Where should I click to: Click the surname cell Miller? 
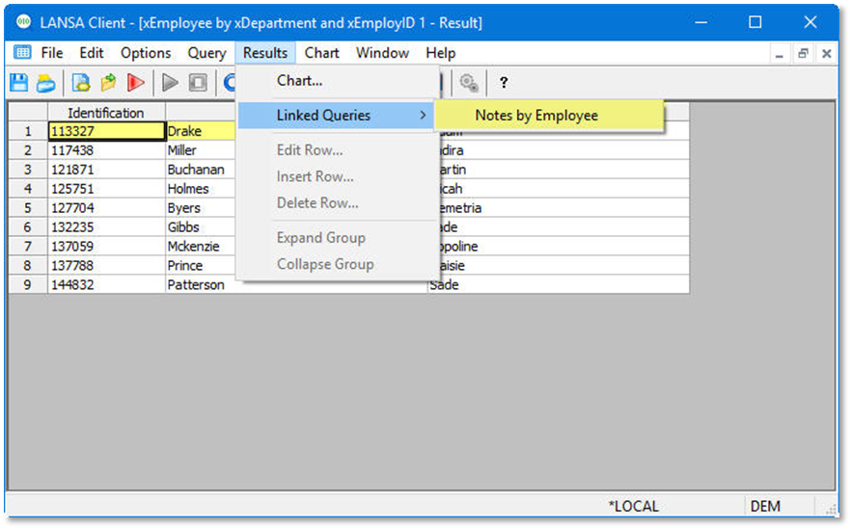point(201,150)
